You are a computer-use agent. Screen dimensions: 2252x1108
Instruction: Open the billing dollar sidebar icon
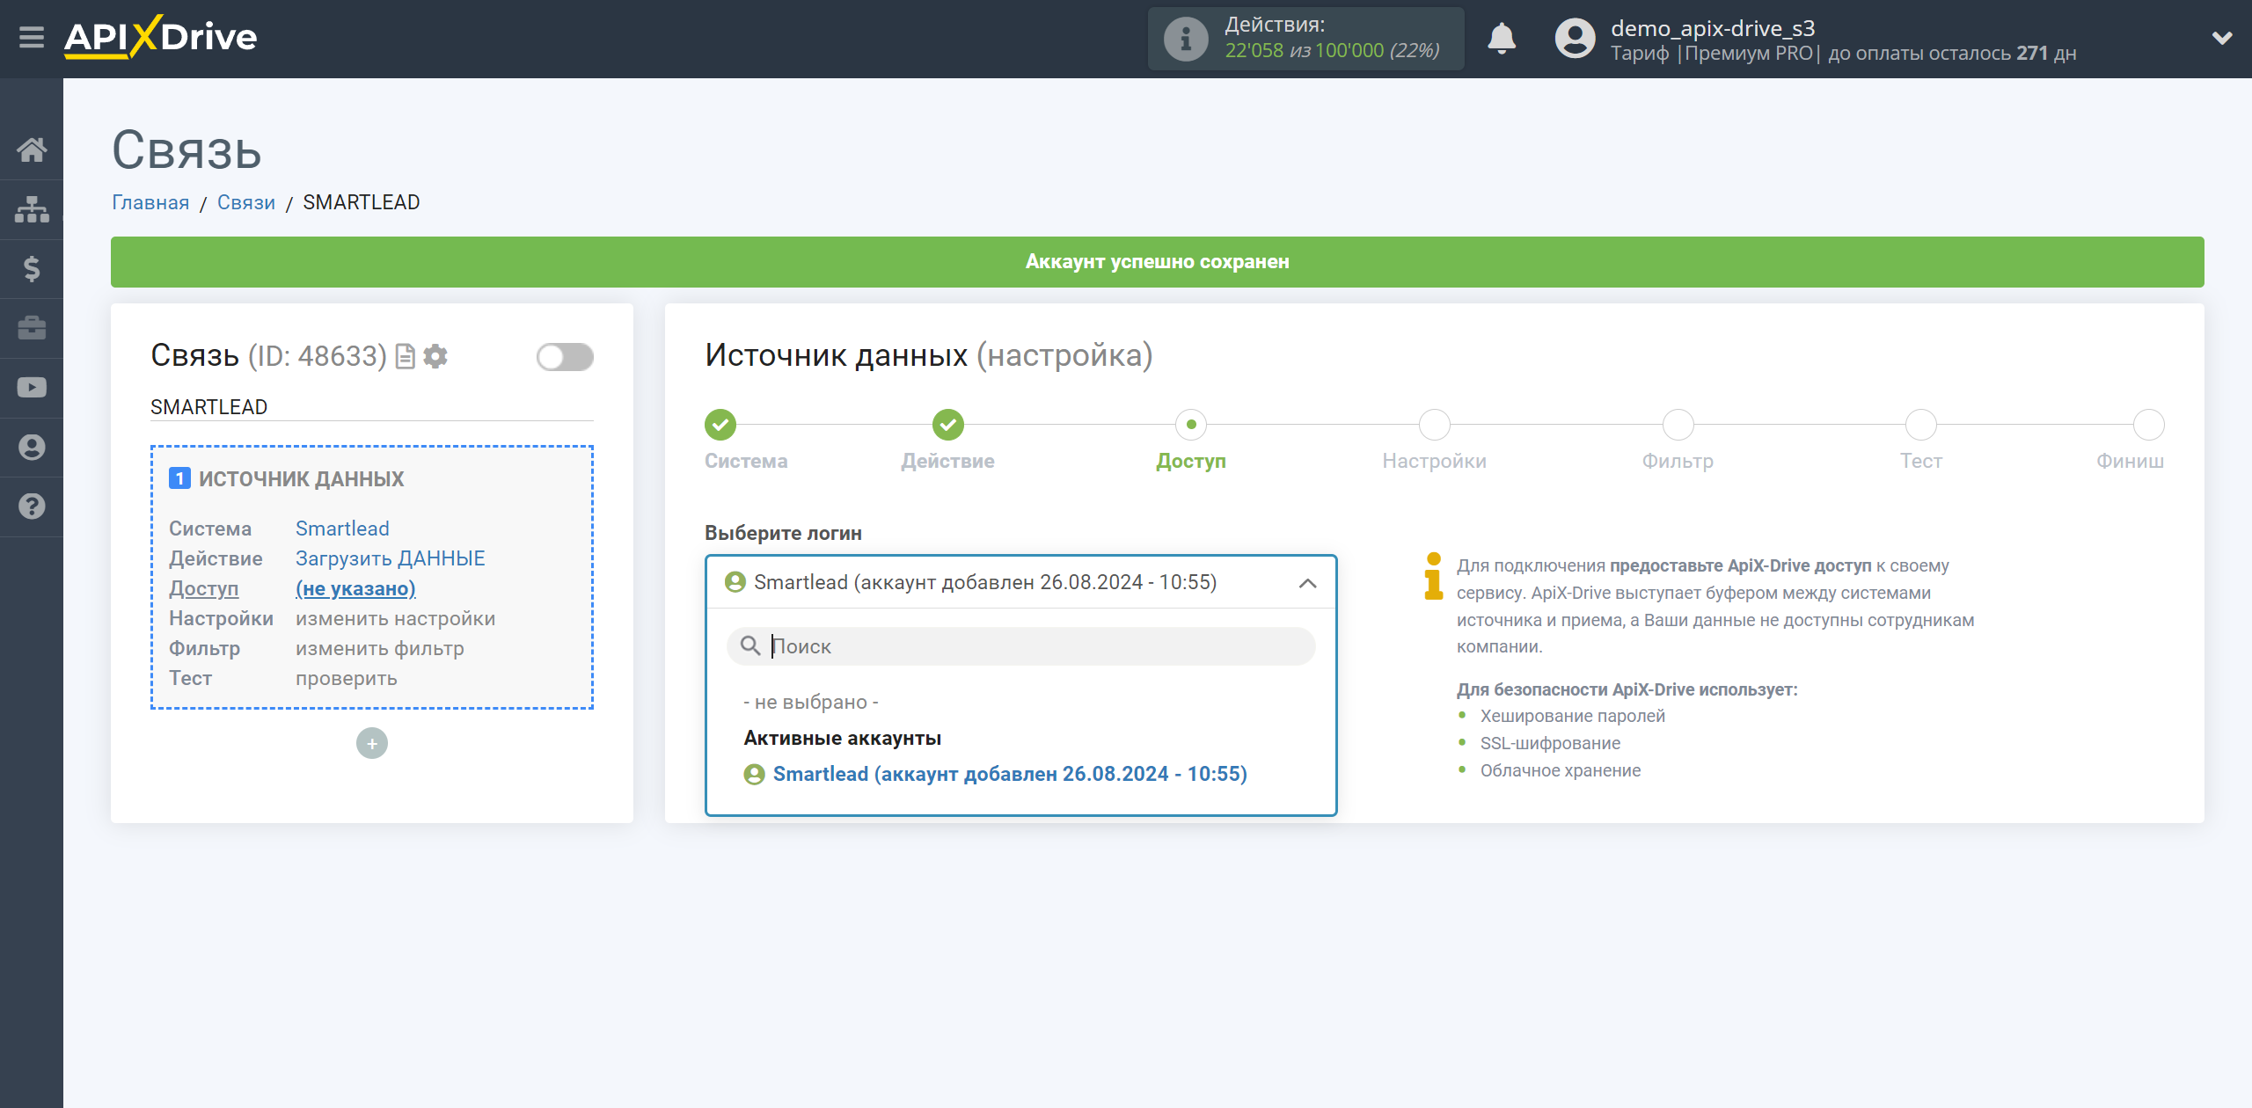32,268
